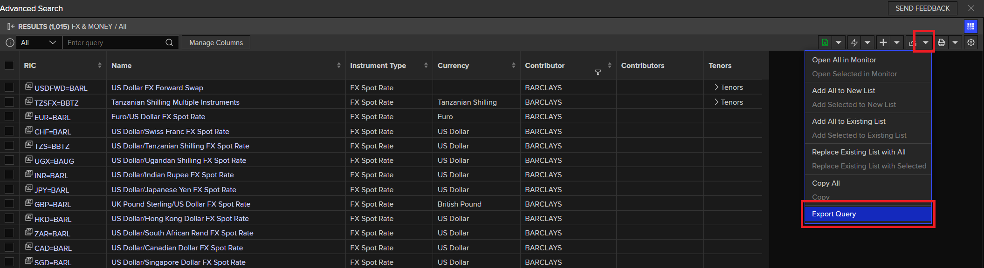Open the SGD=BARL RIC link

tap(53, 262)
